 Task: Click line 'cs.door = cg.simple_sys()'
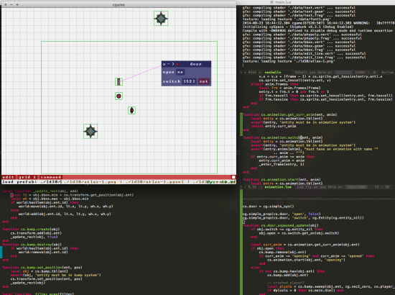(269, 206)
